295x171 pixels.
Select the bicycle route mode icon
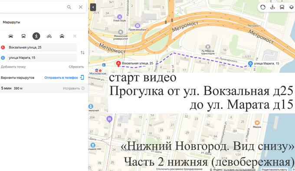click(49, 36)
